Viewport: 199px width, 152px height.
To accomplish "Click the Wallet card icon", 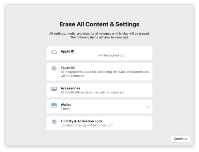I will pos(54,105).
